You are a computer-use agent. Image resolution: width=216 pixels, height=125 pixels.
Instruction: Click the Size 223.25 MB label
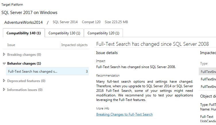[116, 22]
